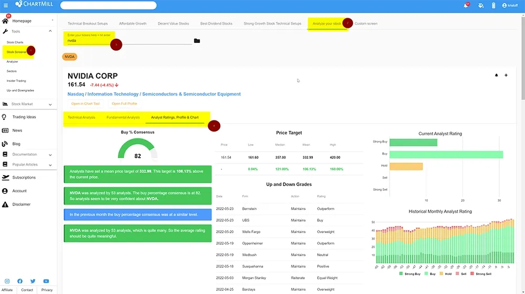The width and height of the screenshot is (525, 294).
Task: Click the Subscriptions airplane icon
Action: tap(5, 178)
